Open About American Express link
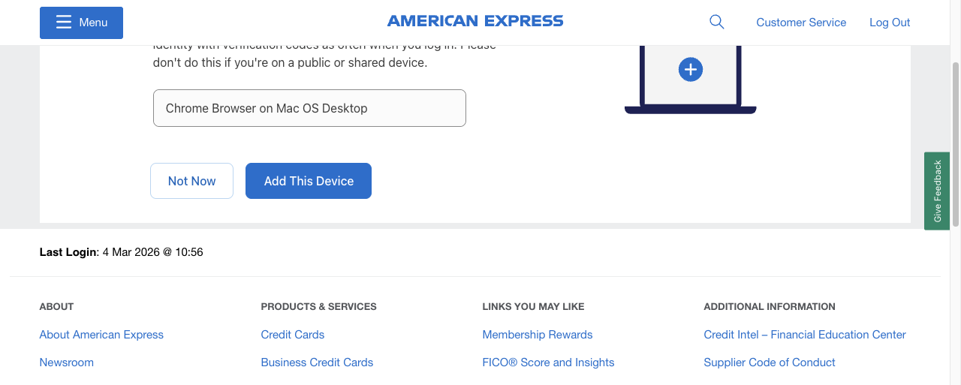 (x=101, y=335)
